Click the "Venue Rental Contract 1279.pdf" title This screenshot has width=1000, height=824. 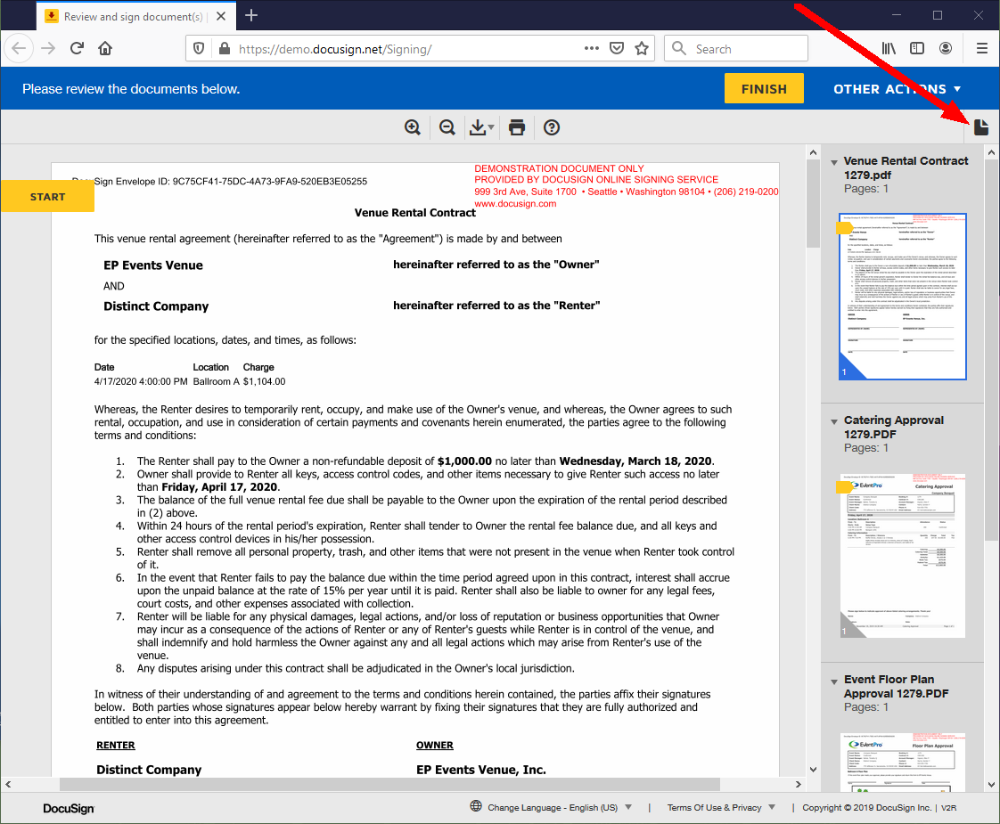[x=906, y=167]
